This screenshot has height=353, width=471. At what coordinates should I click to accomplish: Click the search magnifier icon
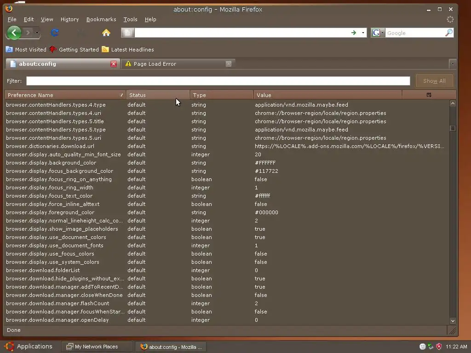click(449, 33)
